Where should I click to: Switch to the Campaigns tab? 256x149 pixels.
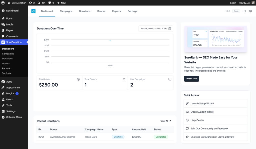tap(66, 11)
